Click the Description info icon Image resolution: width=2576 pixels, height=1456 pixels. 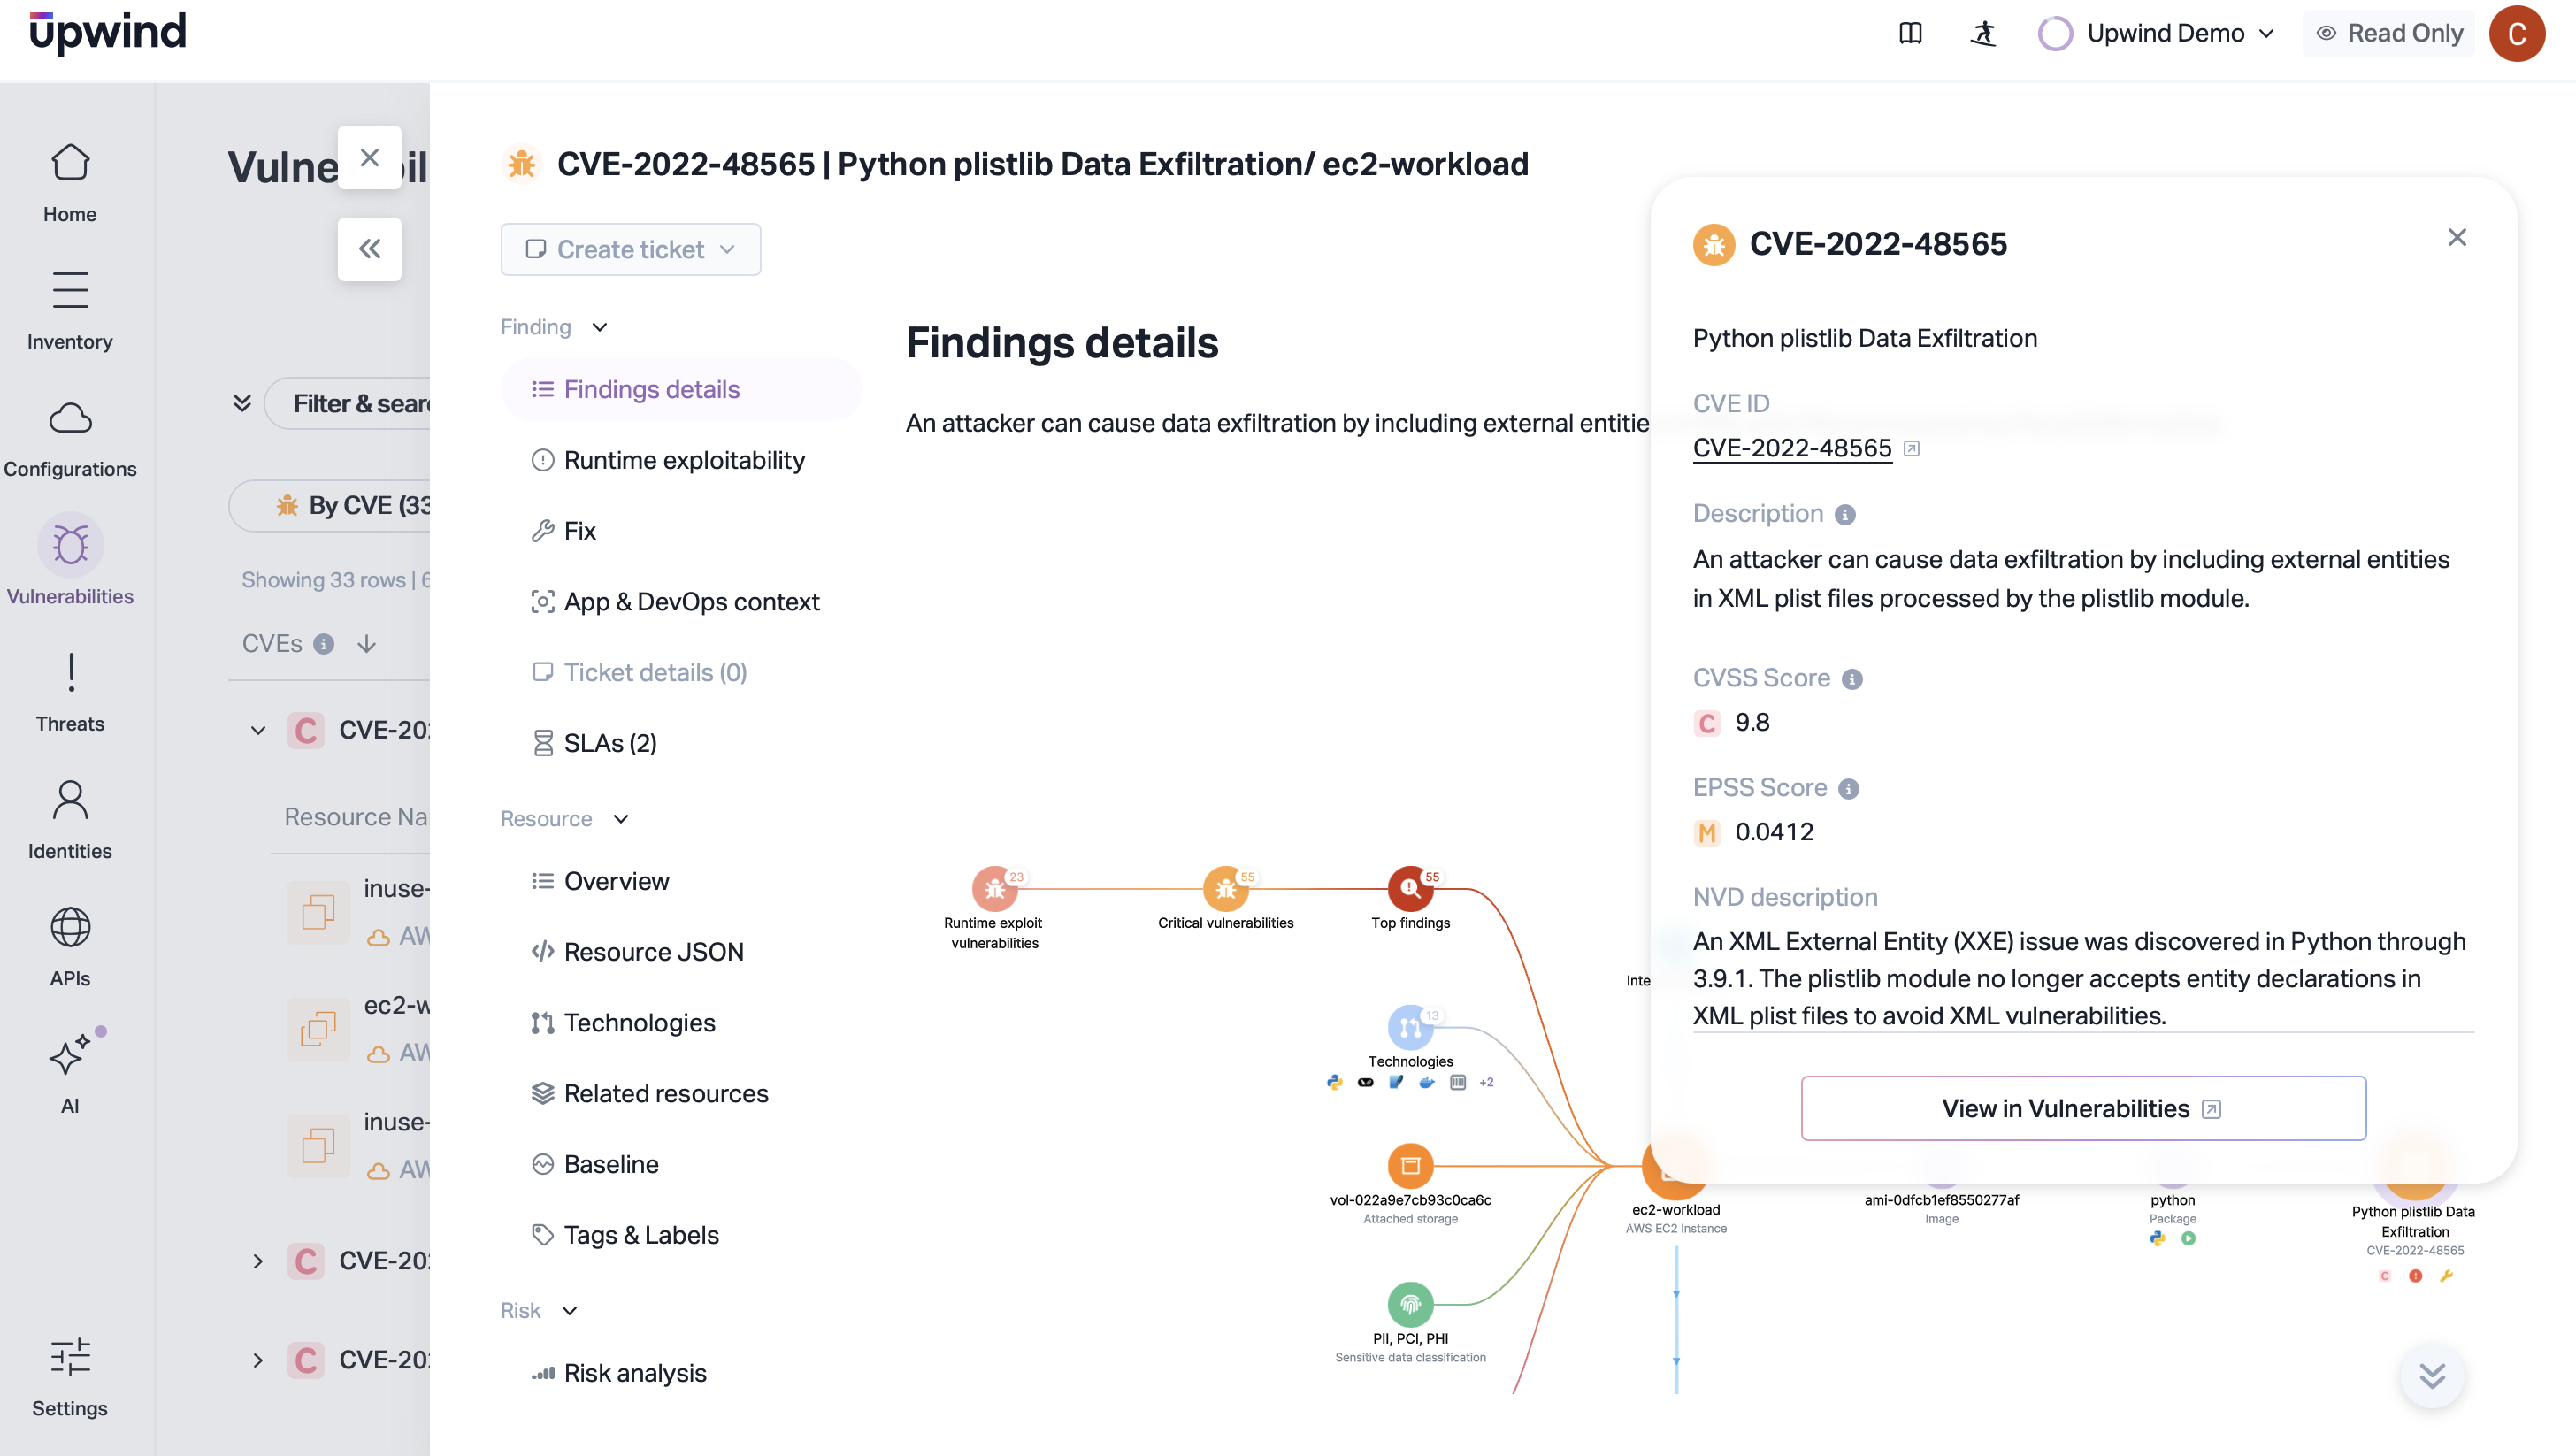pyautogui.click(x=1845, y=514)
